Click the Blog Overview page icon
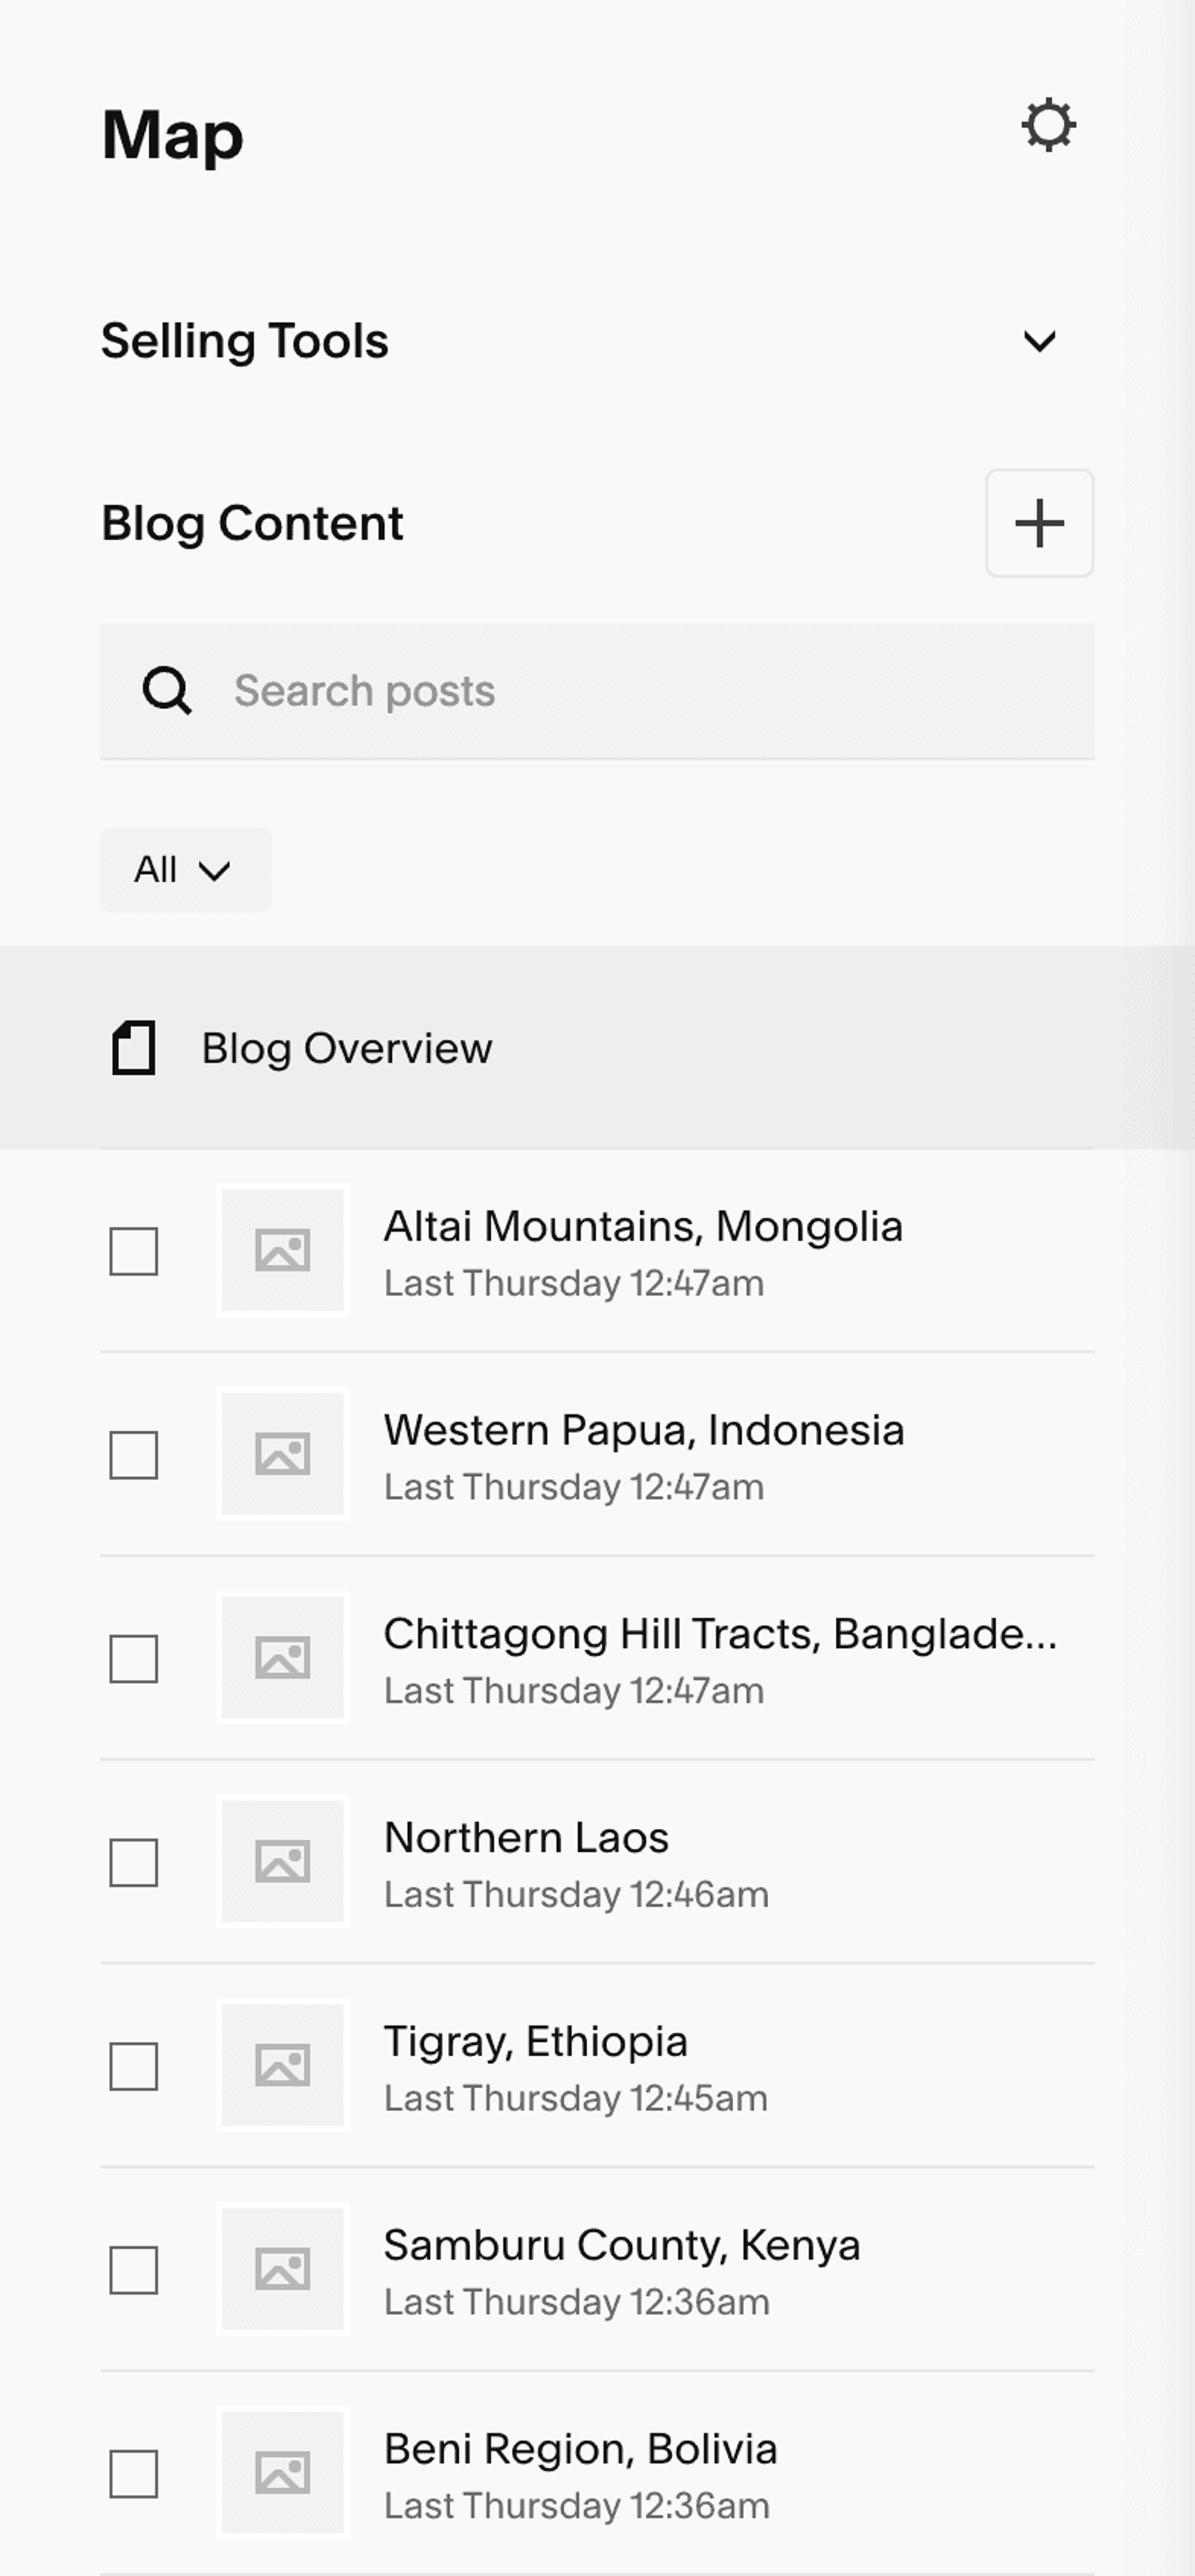The width and height of the screenshot is (1195, 2576). (x=133, y=1047)
